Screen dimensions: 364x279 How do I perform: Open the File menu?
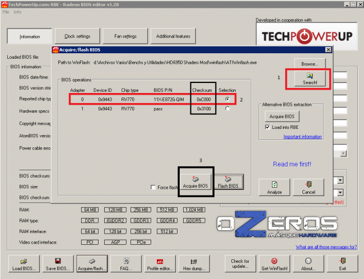(x=6, y=12)
